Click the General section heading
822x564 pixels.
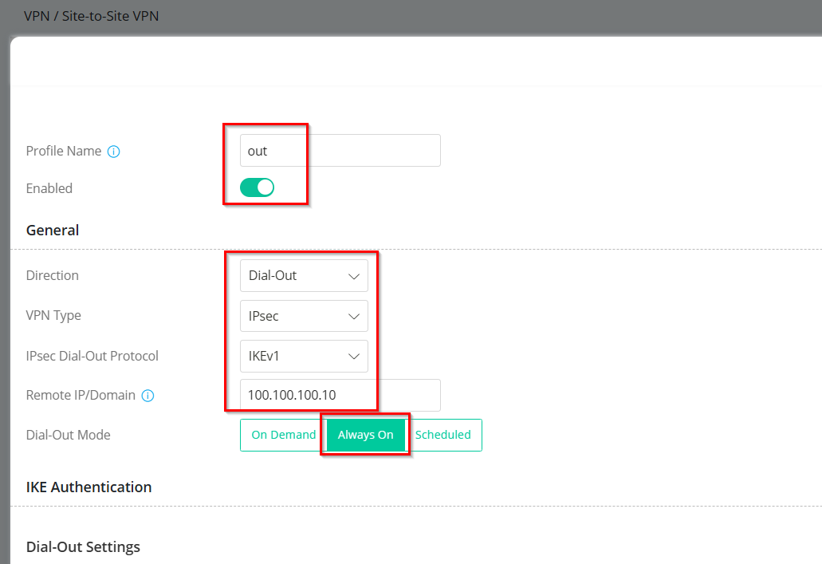pos(53,230)
